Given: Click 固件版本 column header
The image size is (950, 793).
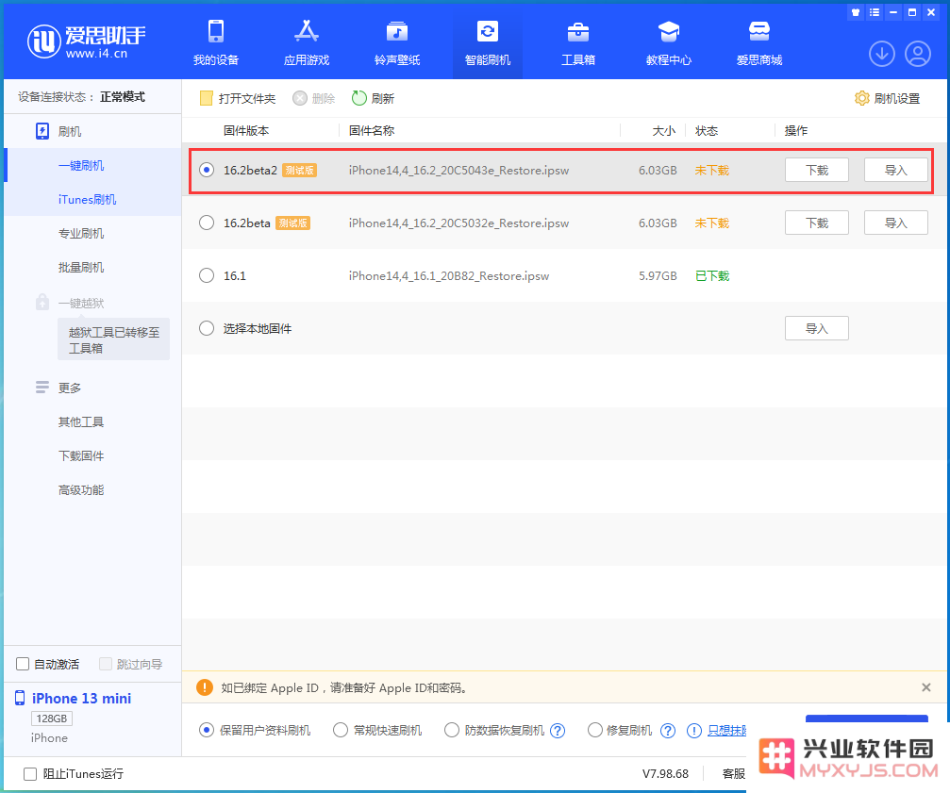Looking at the screenshot, I should click(246, 131).
